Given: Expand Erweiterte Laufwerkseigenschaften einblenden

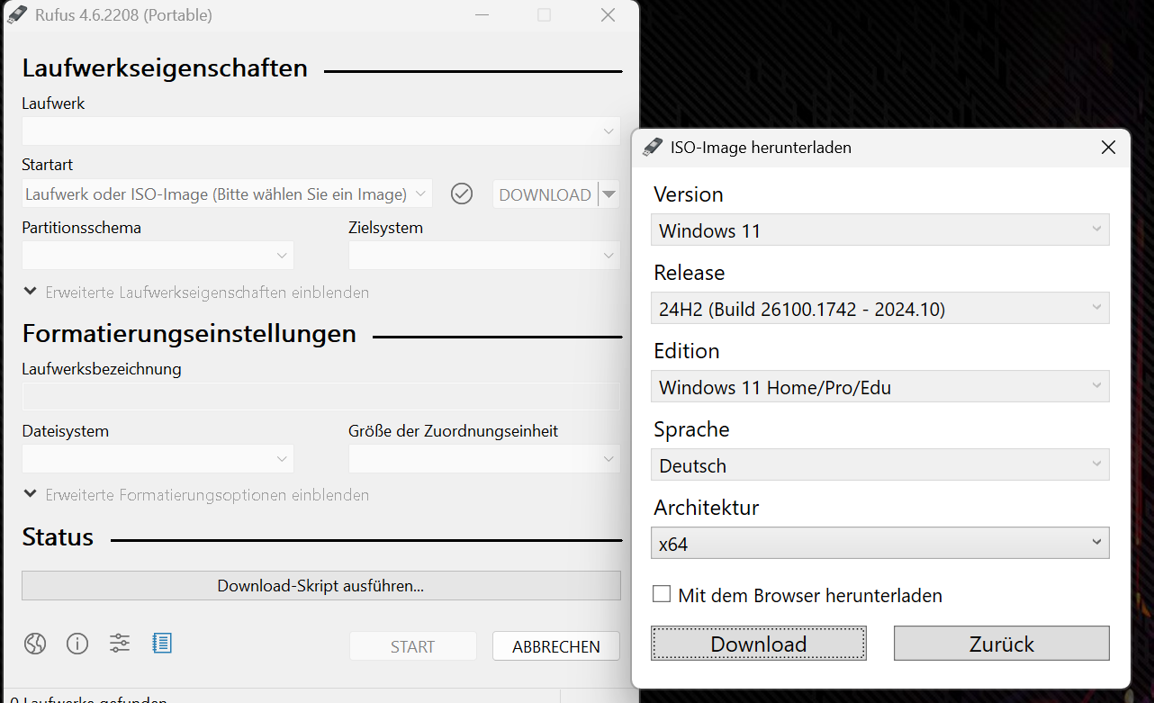Looking at the screenshot, I should click(x=196, y=293).
